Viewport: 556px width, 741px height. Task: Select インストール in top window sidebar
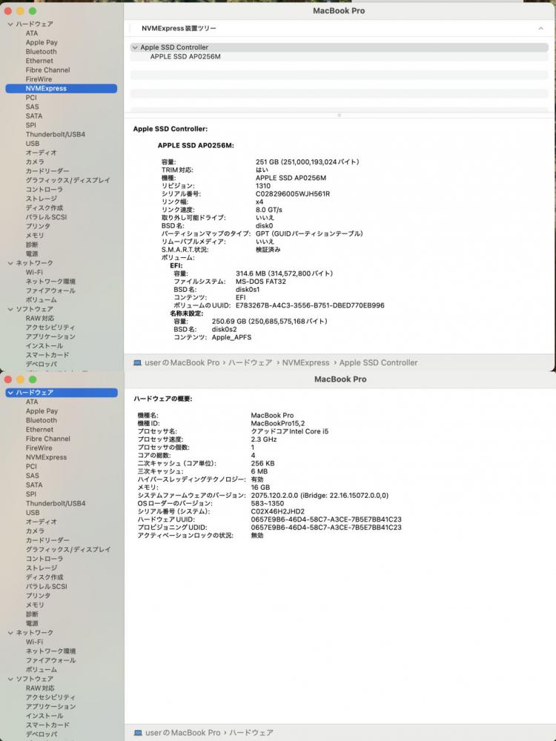point(44,346)
